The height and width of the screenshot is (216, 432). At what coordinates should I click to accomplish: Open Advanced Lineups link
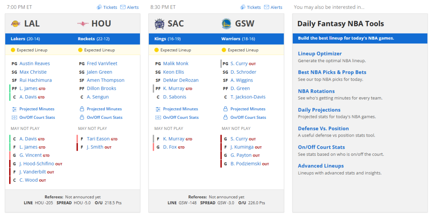coord(321,166)
